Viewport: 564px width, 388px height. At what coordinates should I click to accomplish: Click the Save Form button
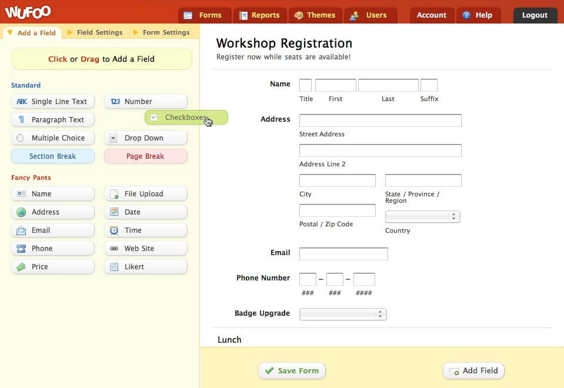coord(292,371)
